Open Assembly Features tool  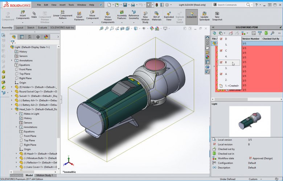(122, 15)
